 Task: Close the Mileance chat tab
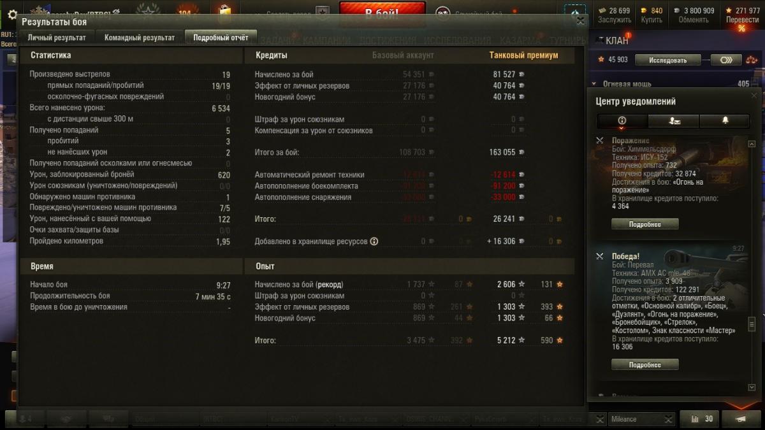668,419
